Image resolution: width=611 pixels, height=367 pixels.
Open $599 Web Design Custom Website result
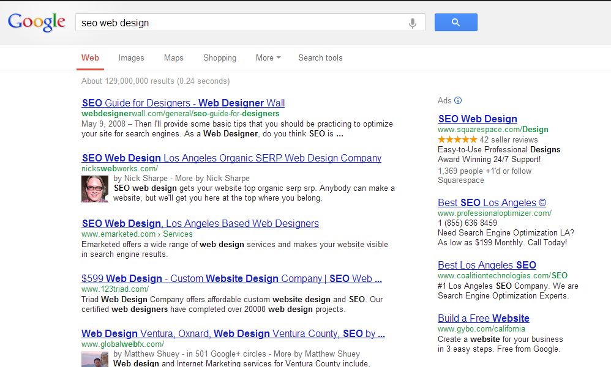[231, 279]
